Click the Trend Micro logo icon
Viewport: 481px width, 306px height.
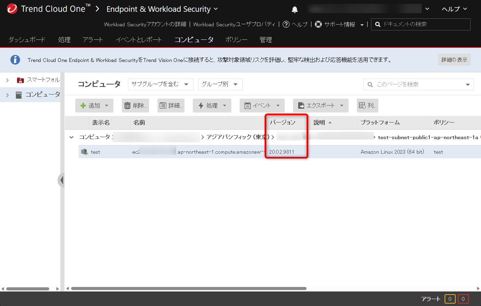12,9
